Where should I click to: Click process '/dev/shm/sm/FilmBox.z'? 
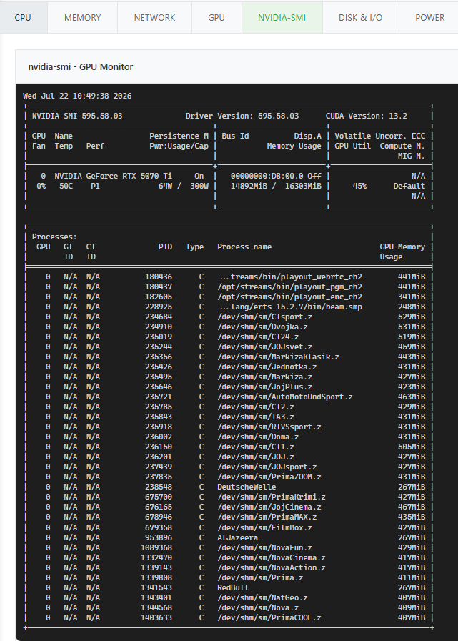coord(264,528)
